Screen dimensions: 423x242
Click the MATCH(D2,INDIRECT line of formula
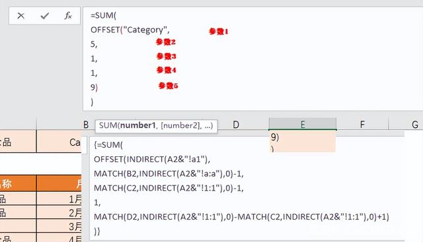241,217
